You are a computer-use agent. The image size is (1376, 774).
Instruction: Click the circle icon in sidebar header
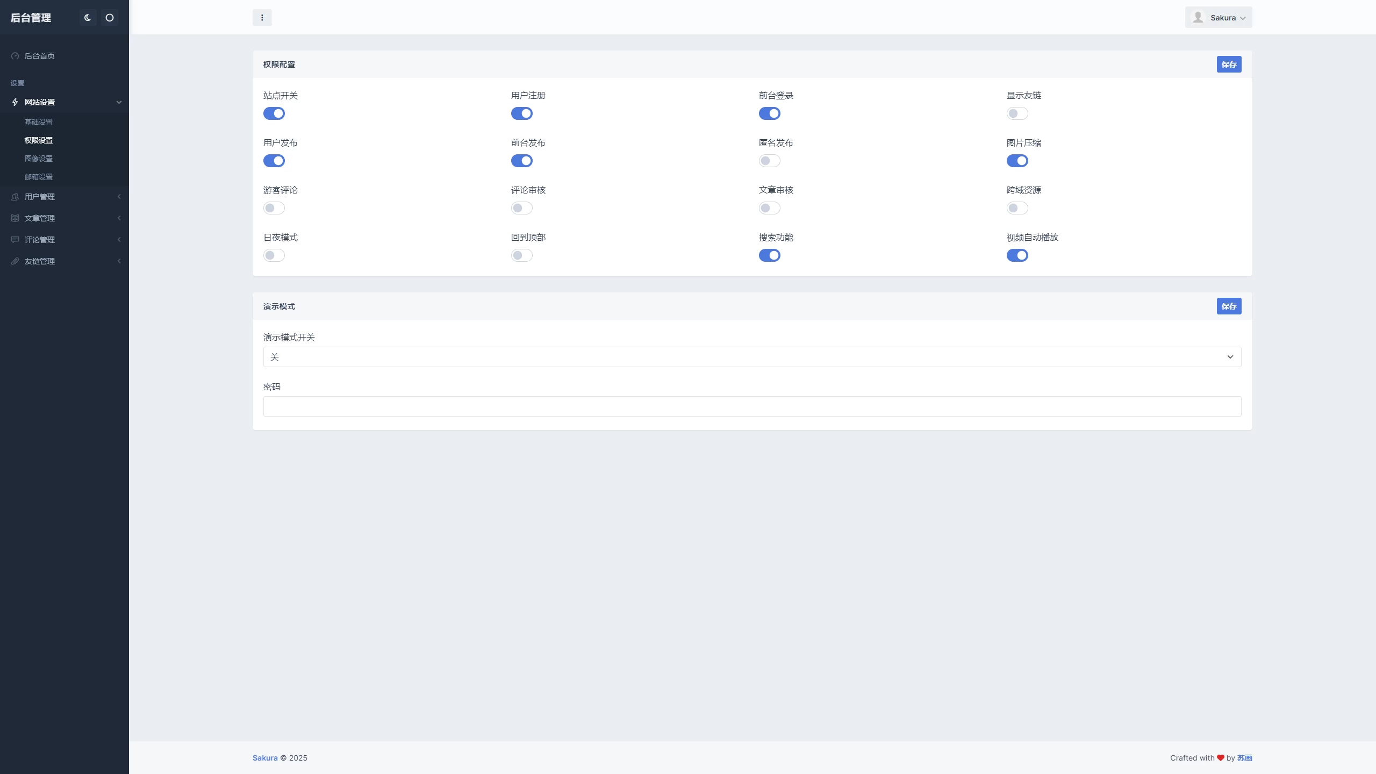click(110, 18)
